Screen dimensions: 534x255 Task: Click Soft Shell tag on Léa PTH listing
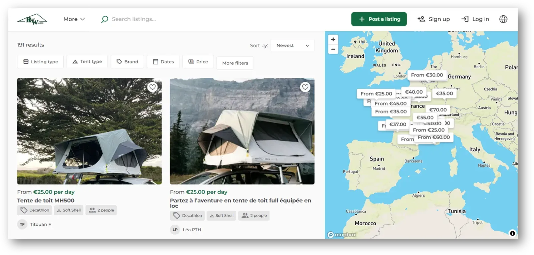click(221, 216)
